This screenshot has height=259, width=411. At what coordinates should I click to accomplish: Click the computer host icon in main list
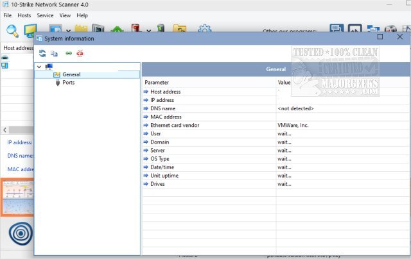click(4, 65)
